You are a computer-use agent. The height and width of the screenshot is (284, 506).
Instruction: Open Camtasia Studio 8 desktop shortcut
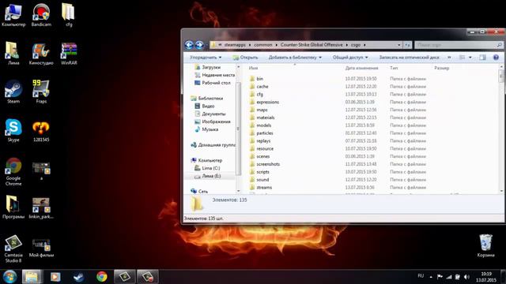[13, 248]
